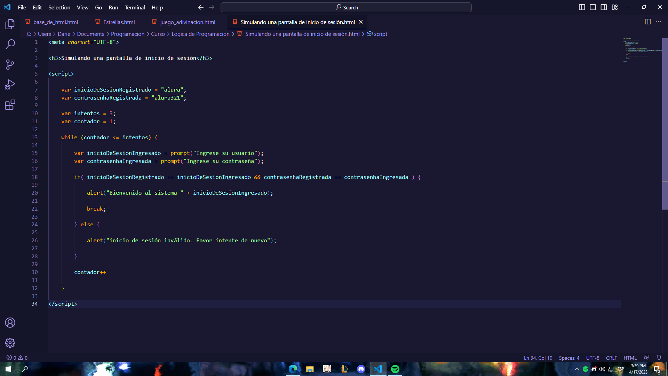The height and width of the screenshot is (376, 668).
Task: Open the Help menu
Action: (x=157, y=7)
